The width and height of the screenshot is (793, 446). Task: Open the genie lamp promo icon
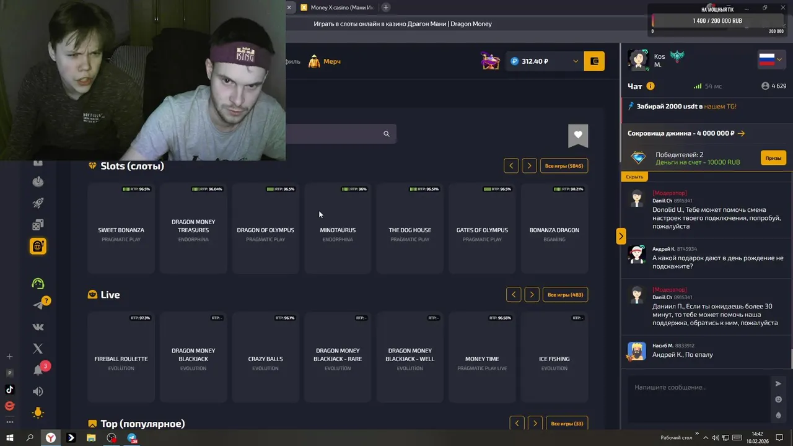490,61
